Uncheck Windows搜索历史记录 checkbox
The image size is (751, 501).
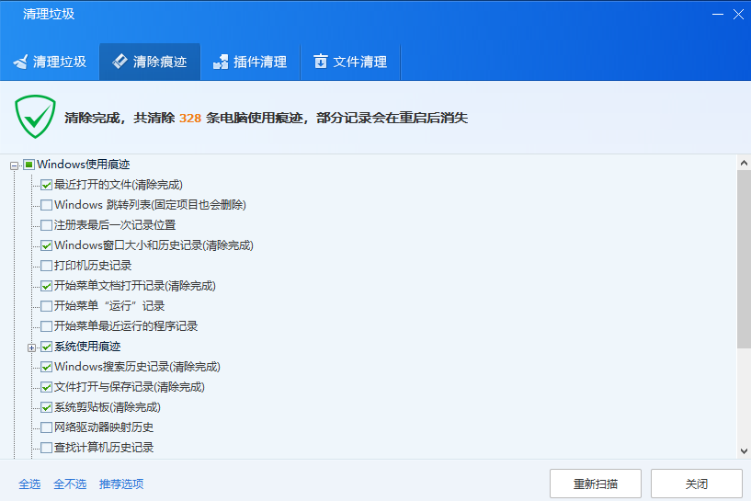pos(47,367)
